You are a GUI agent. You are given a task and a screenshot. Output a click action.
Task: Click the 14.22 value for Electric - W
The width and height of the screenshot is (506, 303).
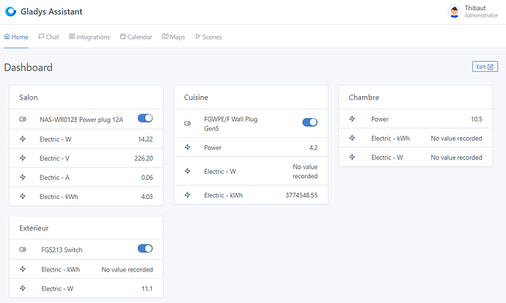click(x=145, y=139)
